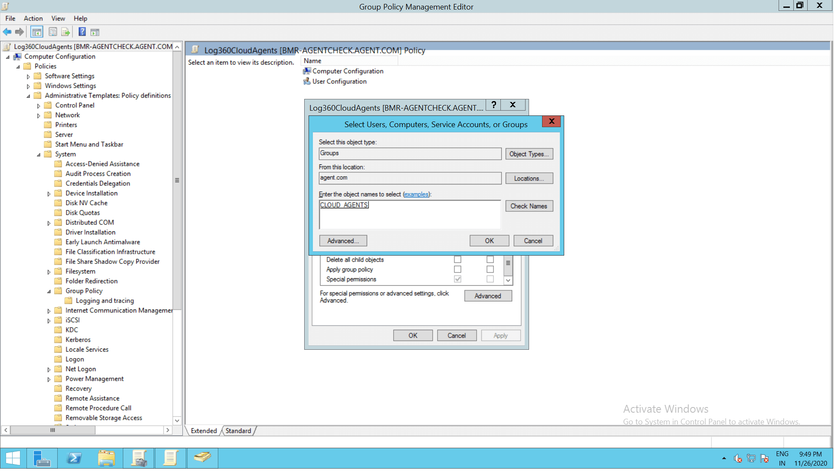Screen dimensions: 835x473
Task: Tick Deny for Delete all child objects
Action: pyautogui.click(x=490, y=260)
